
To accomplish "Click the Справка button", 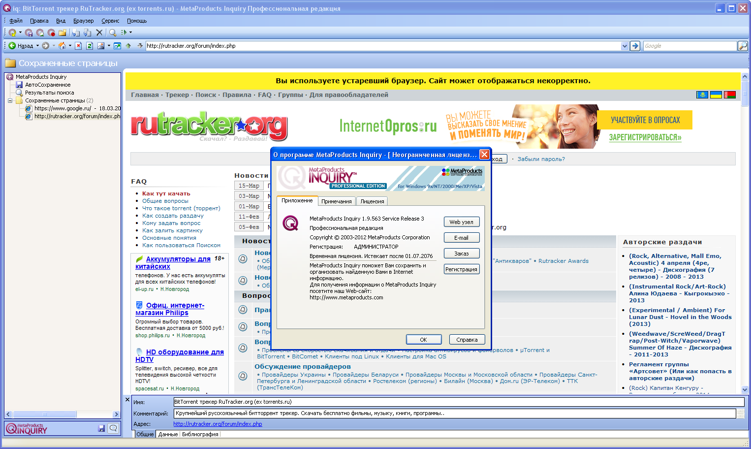I will point(467,340).
